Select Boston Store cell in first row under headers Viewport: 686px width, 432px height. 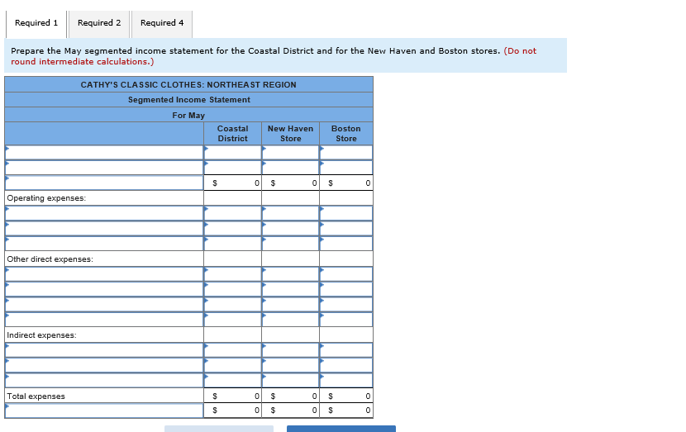pyautogui.click(x=346, y=153)
